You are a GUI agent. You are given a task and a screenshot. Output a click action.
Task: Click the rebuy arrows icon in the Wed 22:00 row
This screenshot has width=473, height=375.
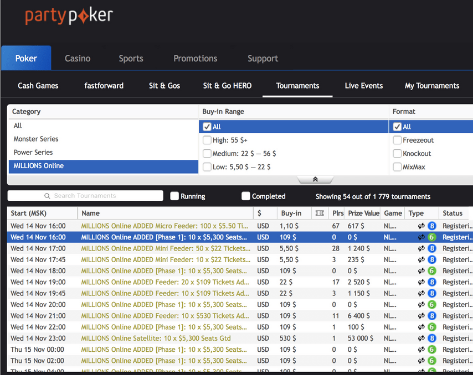[x=421, y=327]
